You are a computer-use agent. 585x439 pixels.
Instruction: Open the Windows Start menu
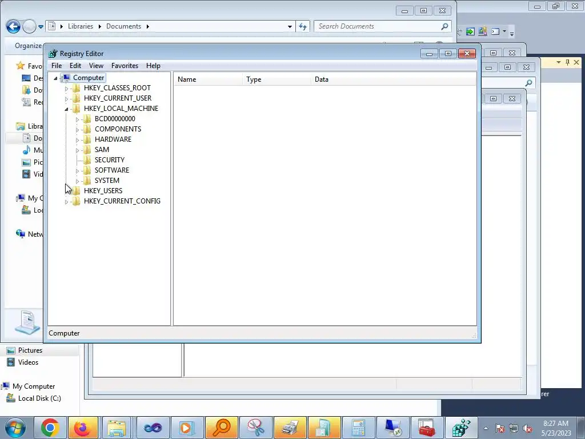pyautogui.click(x=15, y=428)
